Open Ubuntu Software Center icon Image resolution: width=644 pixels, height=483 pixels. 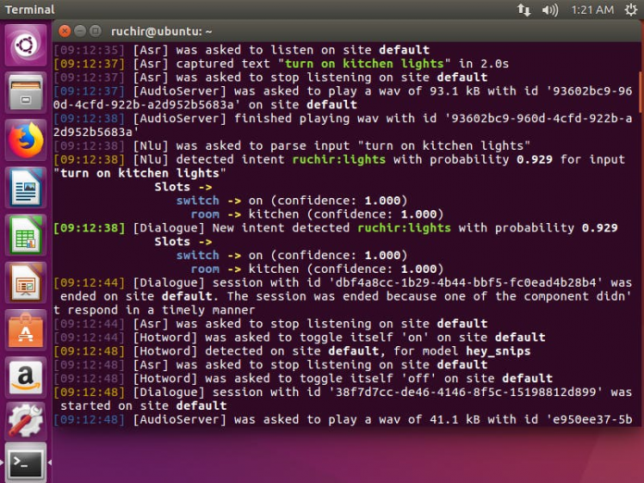click(x=26, y=331)
